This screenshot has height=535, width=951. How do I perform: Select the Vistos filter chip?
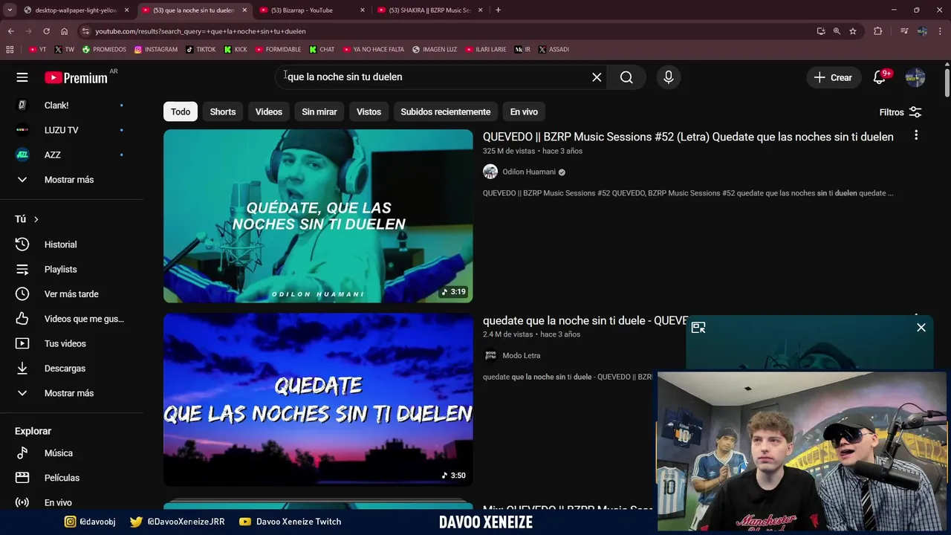[x=369, y=111]
